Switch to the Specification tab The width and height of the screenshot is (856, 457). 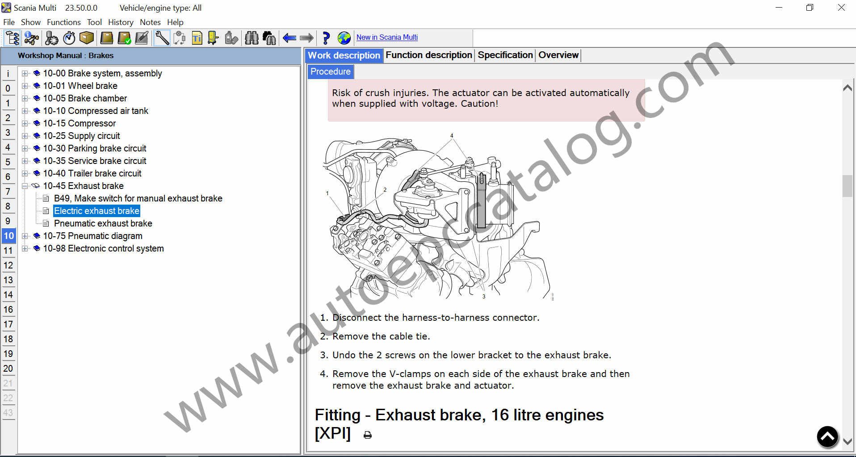pos(505,55)
